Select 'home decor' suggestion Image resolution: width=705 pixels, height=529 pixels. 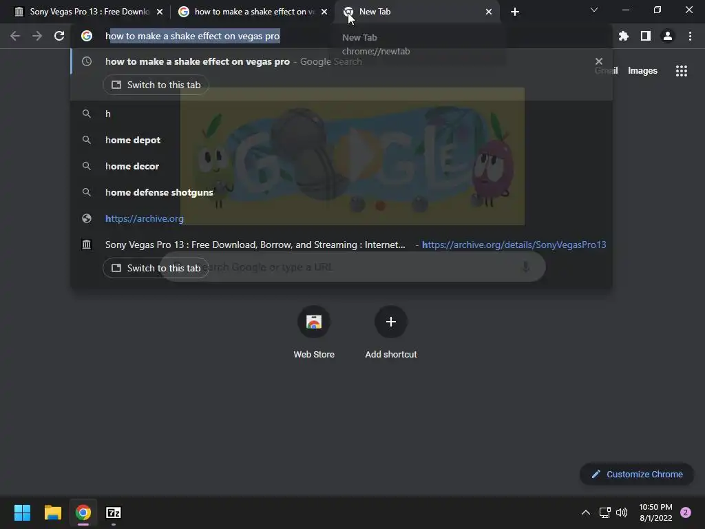pyautogui.click(x=341, y=166)
